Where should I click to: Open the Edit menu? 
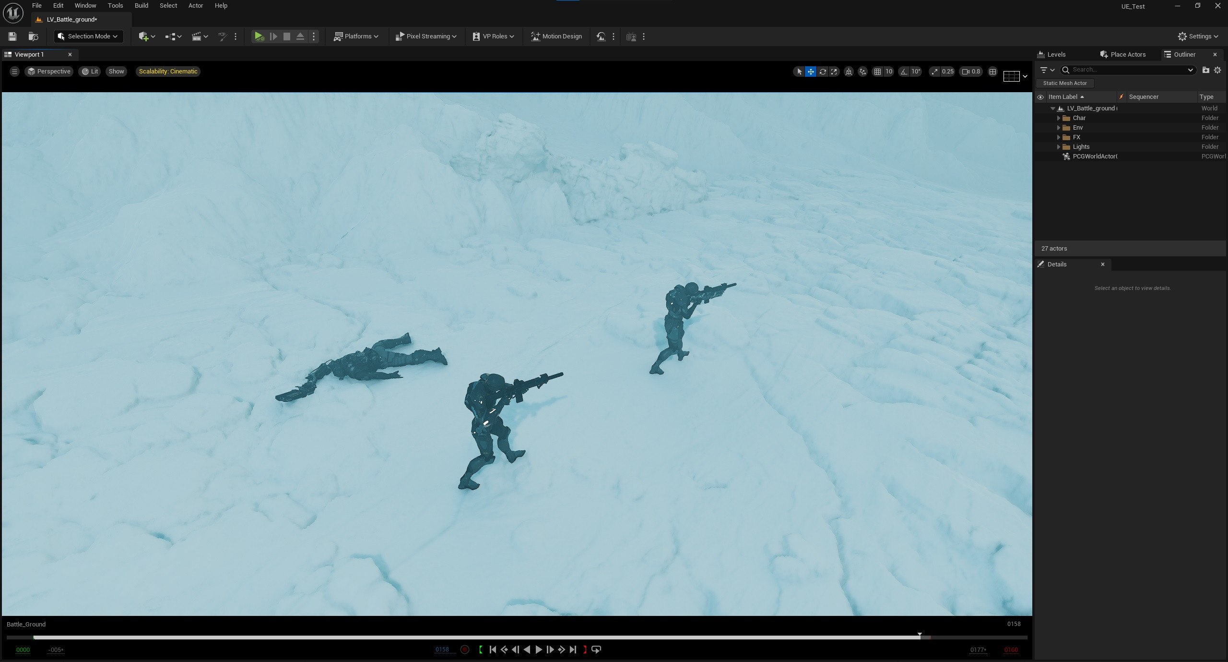(58, 6)
